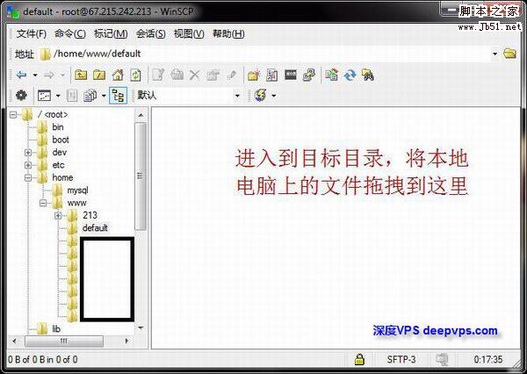
Task: Open the file Properties icon
Action: tap(213, 75)
